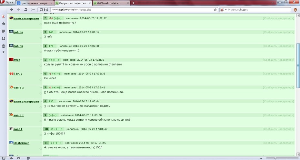This screenshot has width=300, height=160.
Task: Click the eye syndicate icon on post 2
Action: [11, 18]
